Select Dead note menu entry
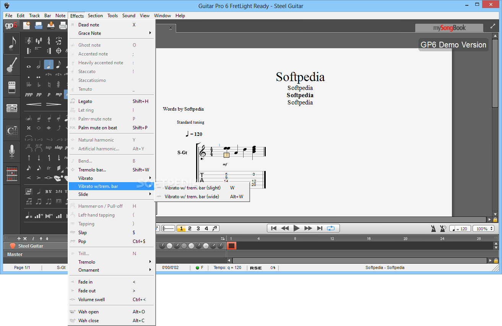 [112, 25]
